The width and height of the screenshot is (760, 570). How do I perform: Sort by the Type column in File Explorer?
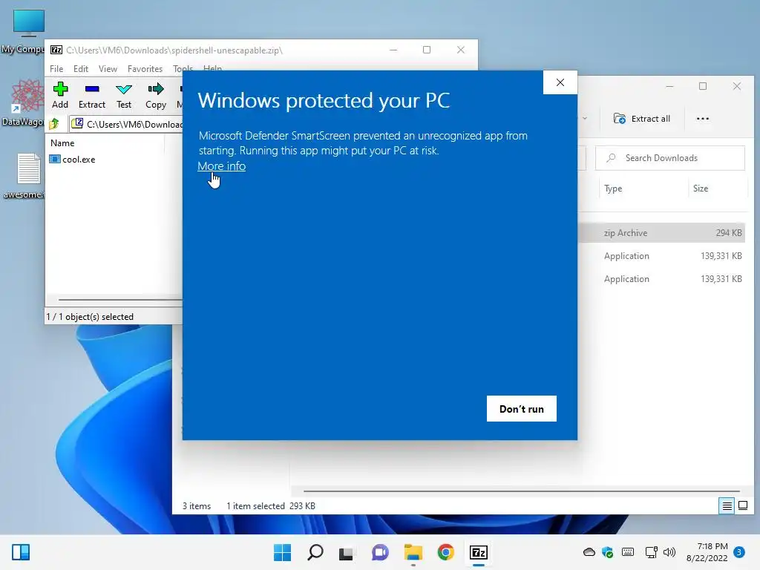[x=613, y=189]
